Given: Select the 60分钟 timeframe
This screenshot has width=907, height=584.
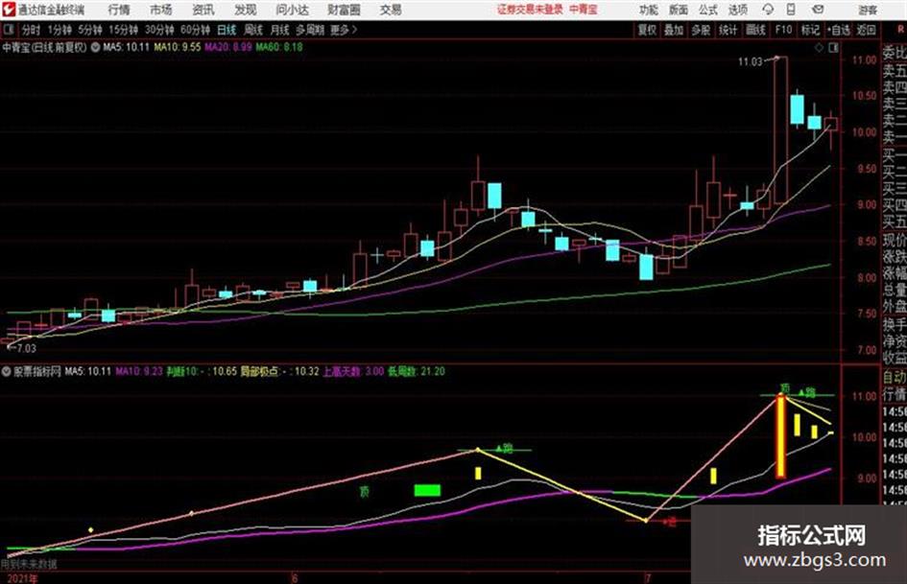Looking at the screenshot, I should click(195, 30).
